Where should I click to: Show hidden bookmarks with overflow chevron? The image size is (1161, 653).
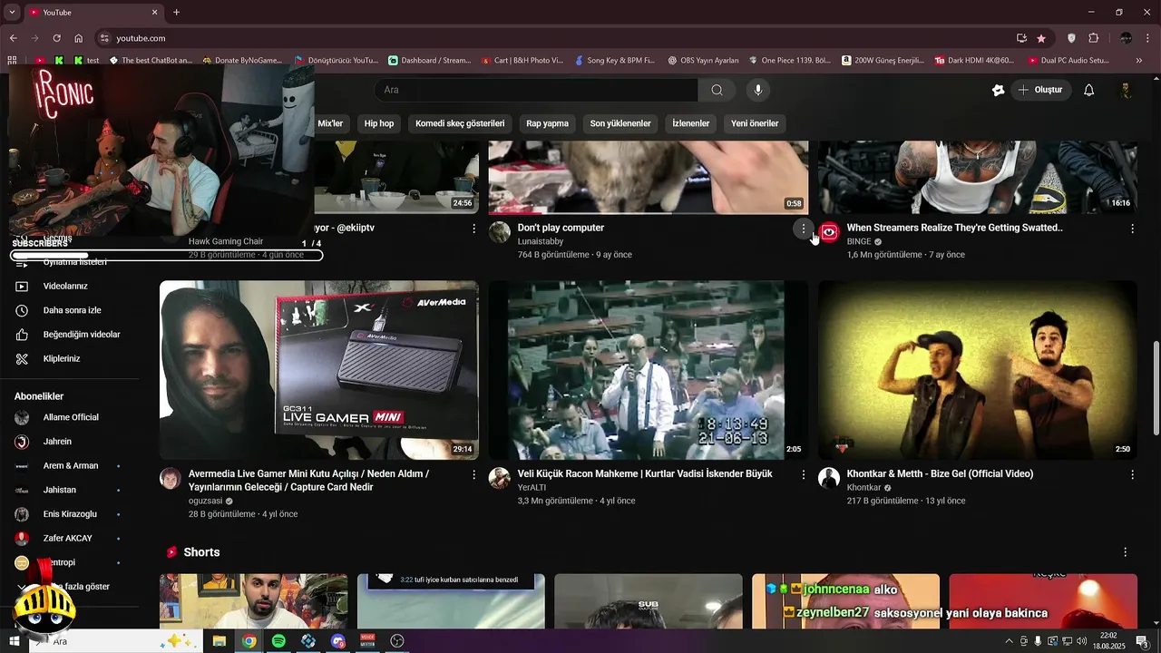pyautogui.click(x=1139, y=60)
